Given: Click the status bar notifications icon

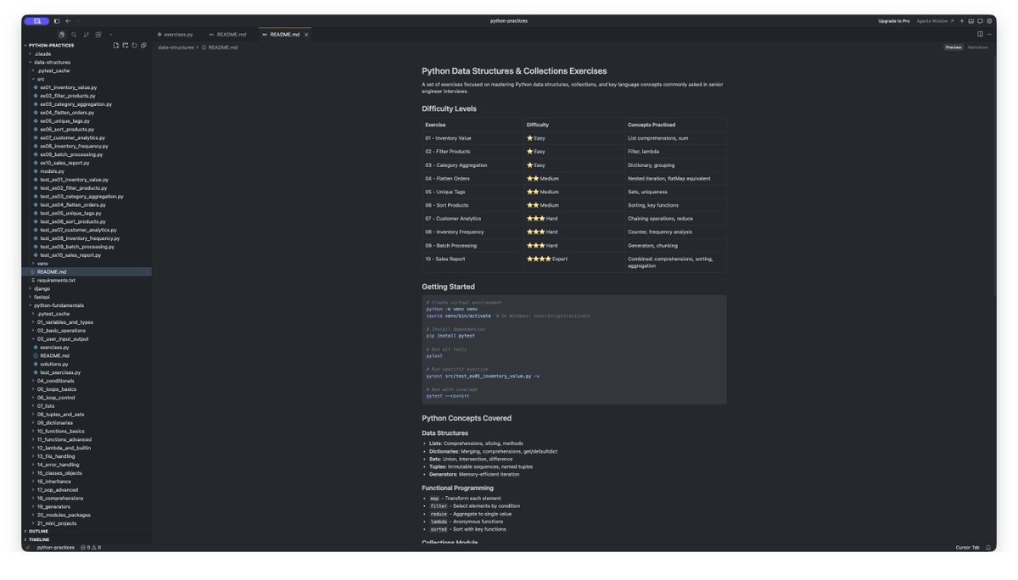Looking at the screenshot, I should pos(989,548).
